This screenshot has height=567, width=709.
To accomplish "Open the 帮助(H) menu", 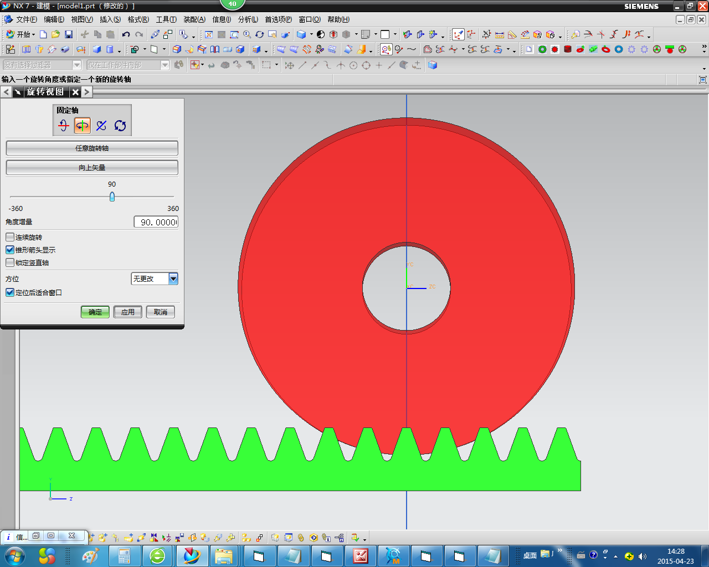I will coord(338,19).
